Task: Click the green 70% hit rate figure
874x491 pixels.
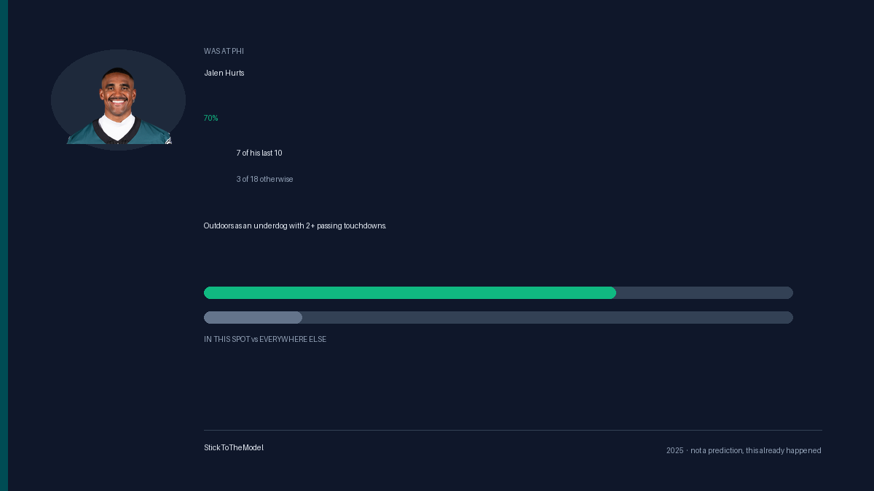Action: (211, 118)
